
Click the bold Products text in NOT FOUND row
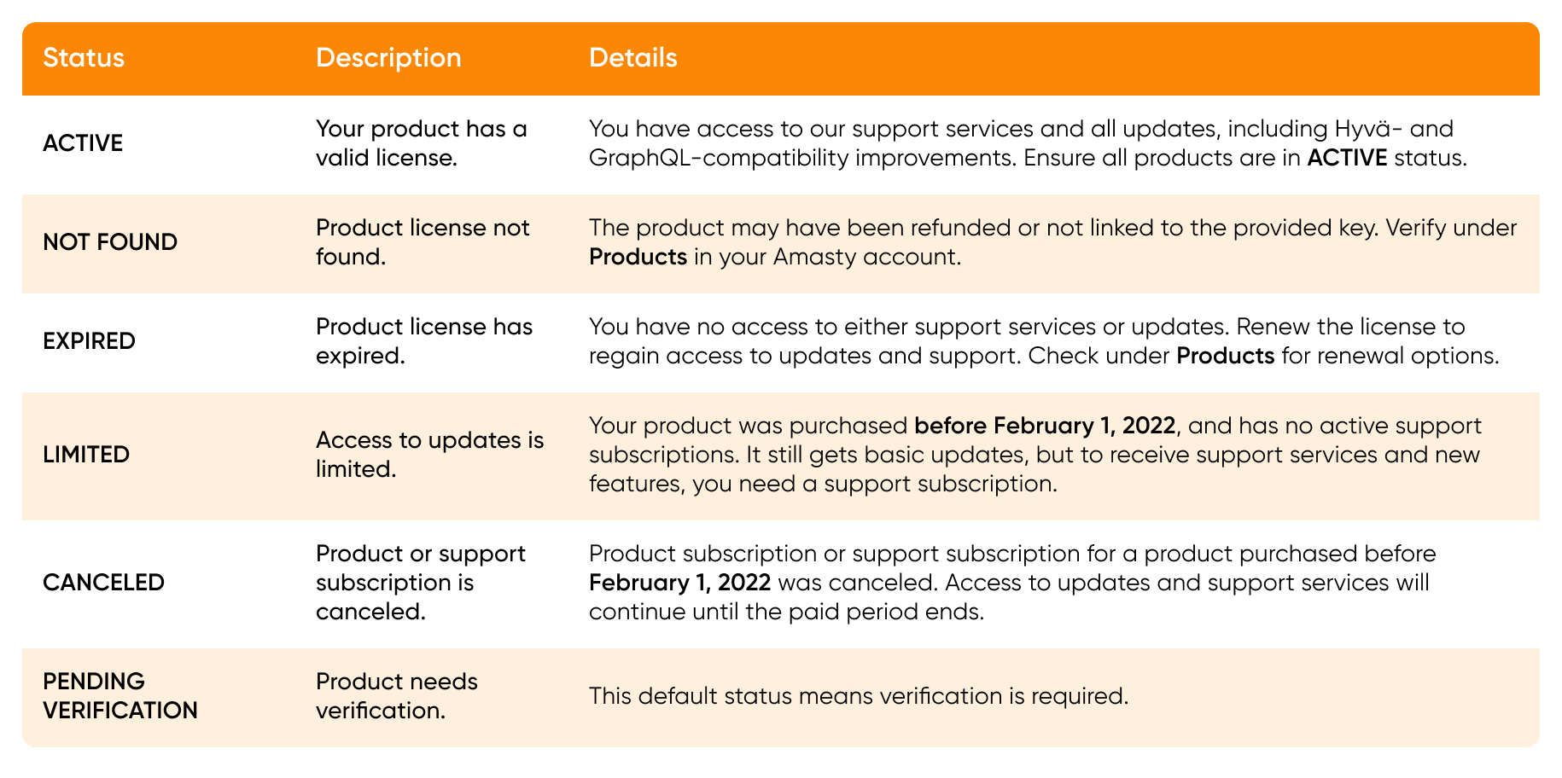(638, 257)
